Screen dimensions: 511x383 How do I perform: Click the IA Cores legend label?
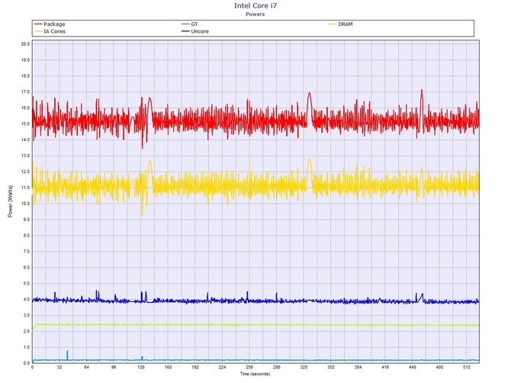[54, 31]
